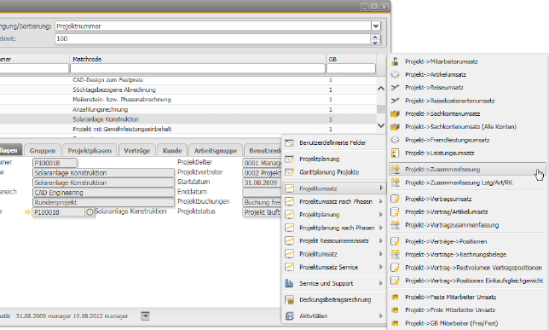Click the Projekt->Verträge->Rechnungsbelege icon
The height and width of the screenshot is (330, 549).
pyautogui.click(x=395, y=255)
